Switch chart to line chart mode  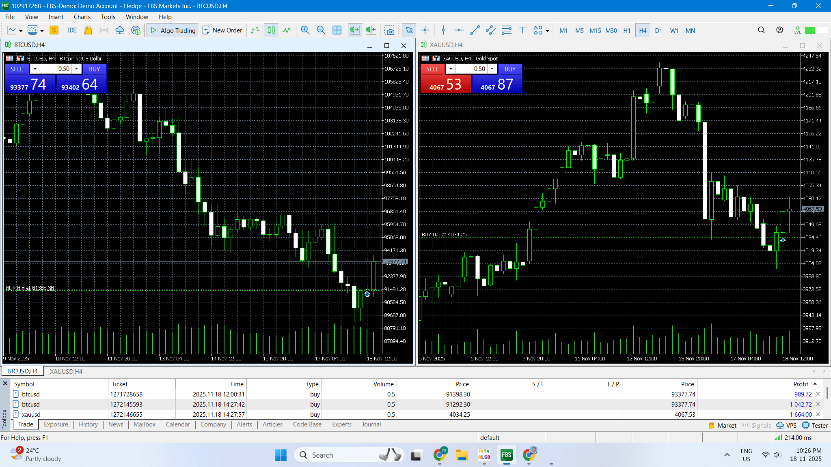287,30
